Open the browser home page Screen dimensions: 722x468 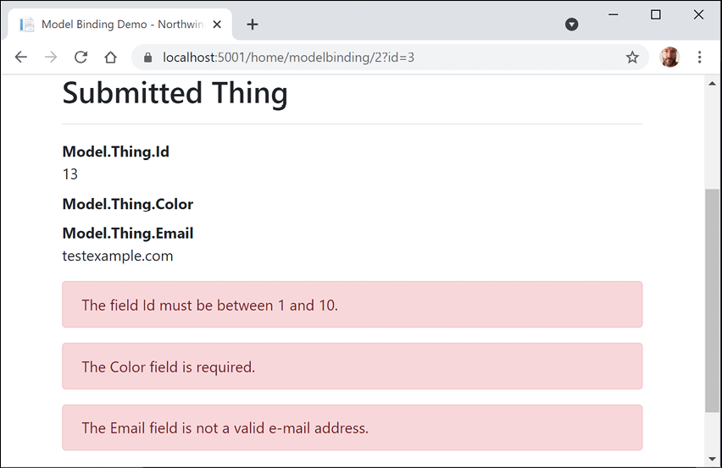[110, 58]
